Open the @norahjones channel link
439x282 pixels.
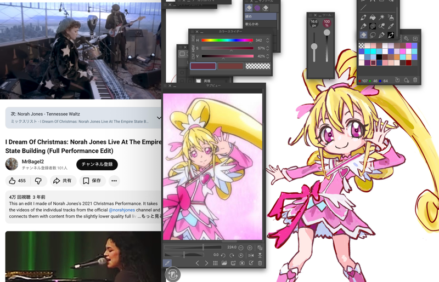point(122,210)
